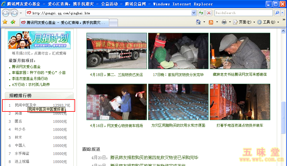
Task: Refresh the page with the green arrows icon
Action: pyautogui.click(x=201, y=13)
